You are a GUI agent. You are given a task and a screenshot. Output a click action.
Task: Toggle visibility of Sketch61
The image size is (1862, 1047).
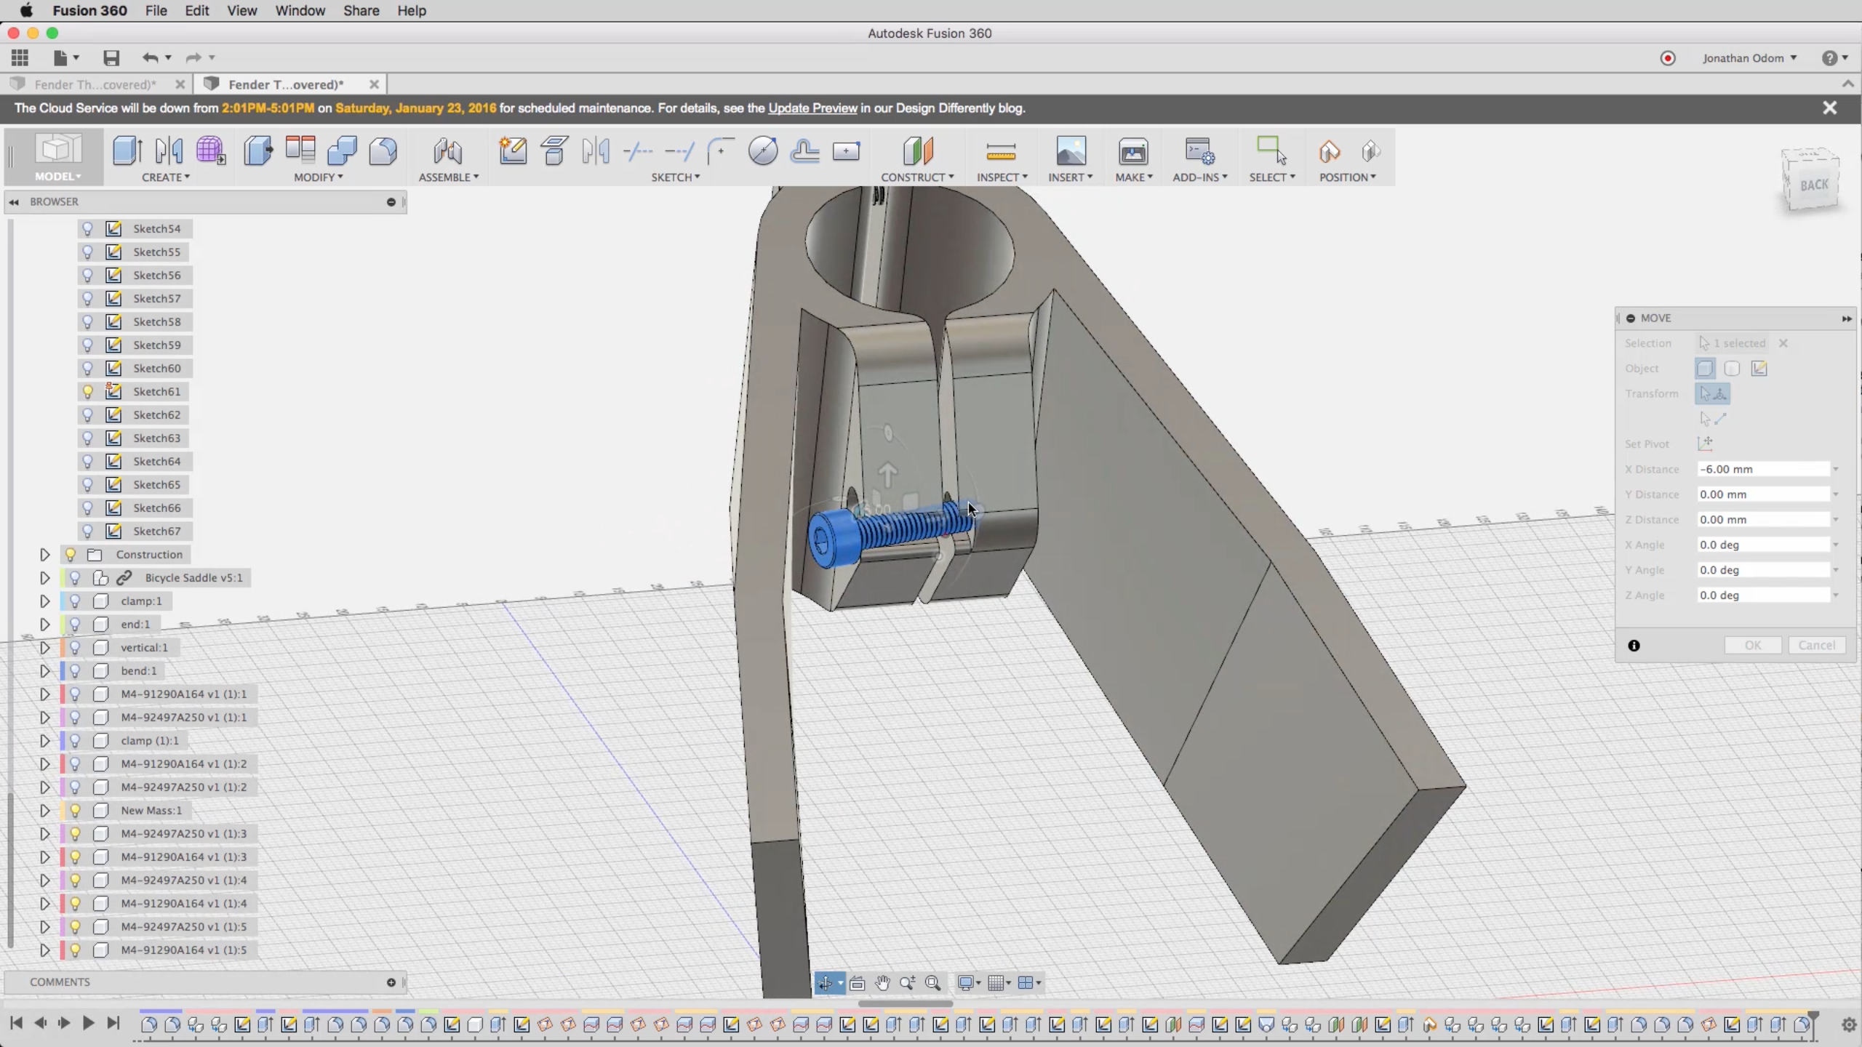click(87, 392)
